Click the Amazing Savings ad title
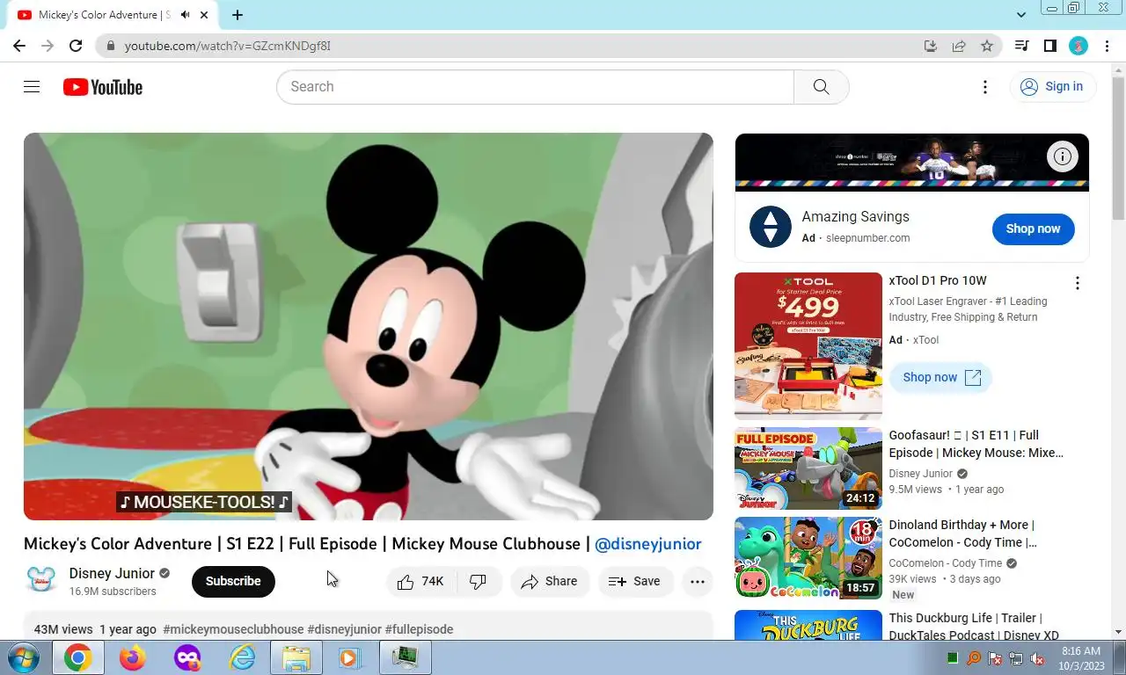The height and width of the screenshot is (675, 1126). [x=855, y=216]
